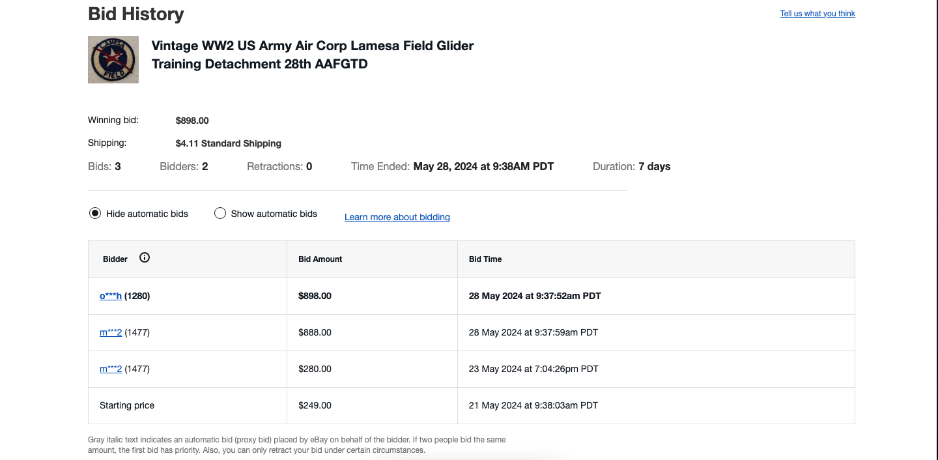Click the Bidder column header
Viewport: 938px width, 460px height.
coord(115,259)
